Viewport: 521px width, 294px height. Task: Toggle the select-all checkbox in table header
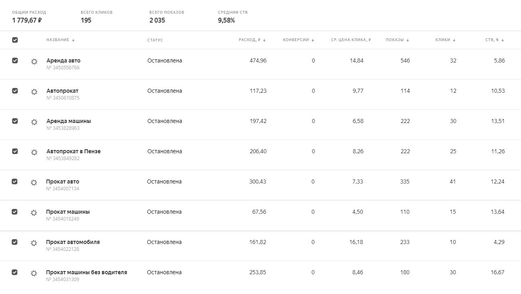[15, 40]
